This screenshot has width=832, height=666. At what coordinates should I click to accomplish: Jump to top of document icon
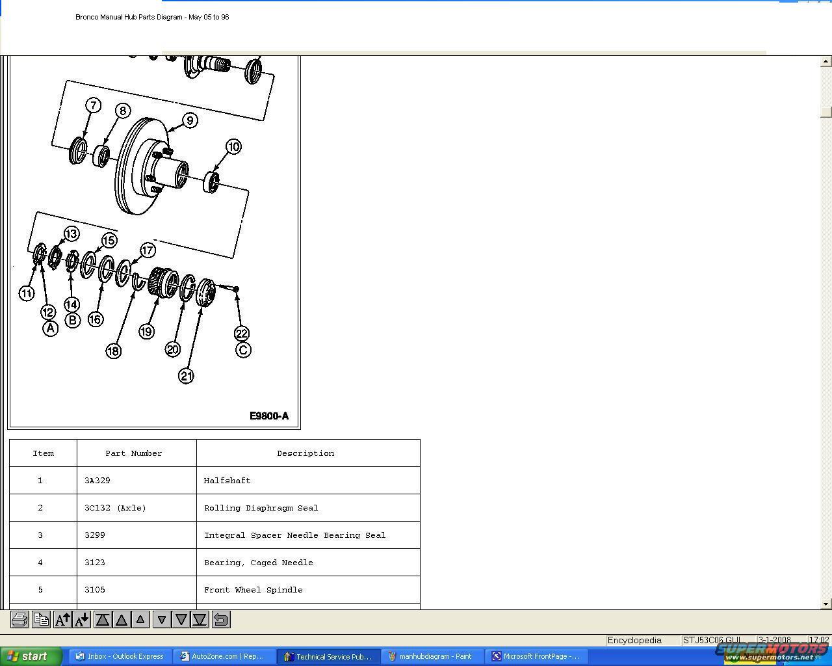pos(103,620)
